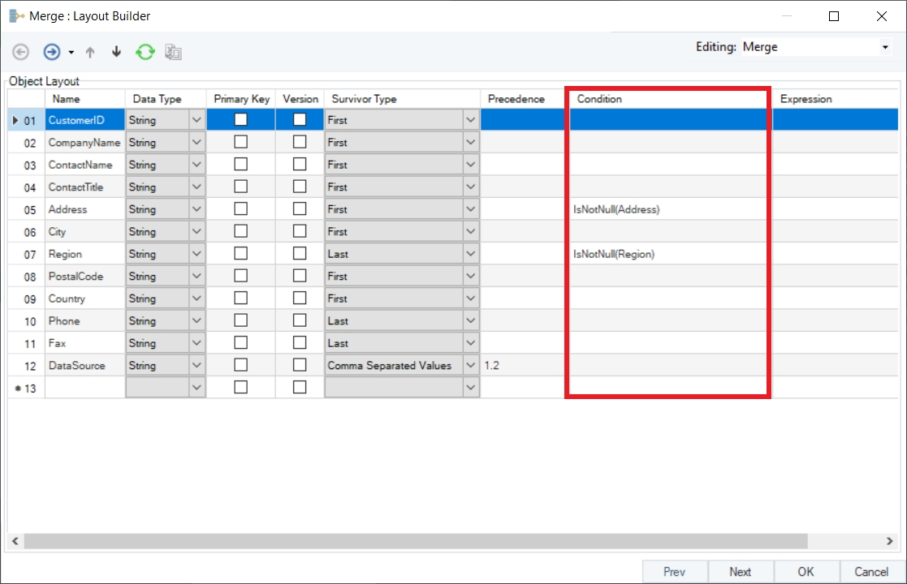Image resolution: width=907 pixels, height=584 pixels.
Task: Click the grey document copy toolbar icon
Action: coord(173,52)
